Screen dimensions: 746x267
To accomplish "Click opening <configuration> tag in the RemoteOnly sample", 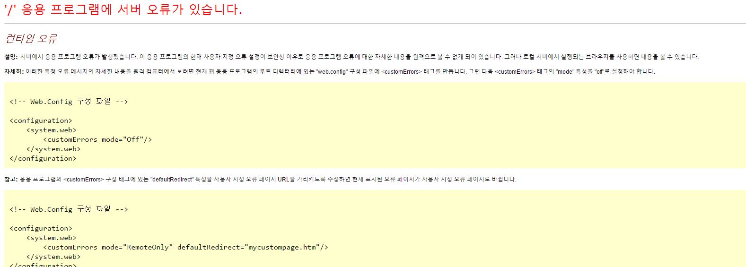I will (41, 228).
